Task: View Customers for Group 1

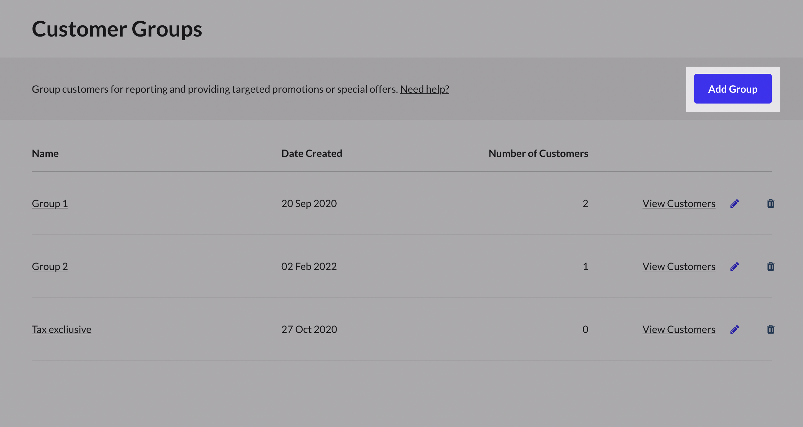Action: coord(679,203)
